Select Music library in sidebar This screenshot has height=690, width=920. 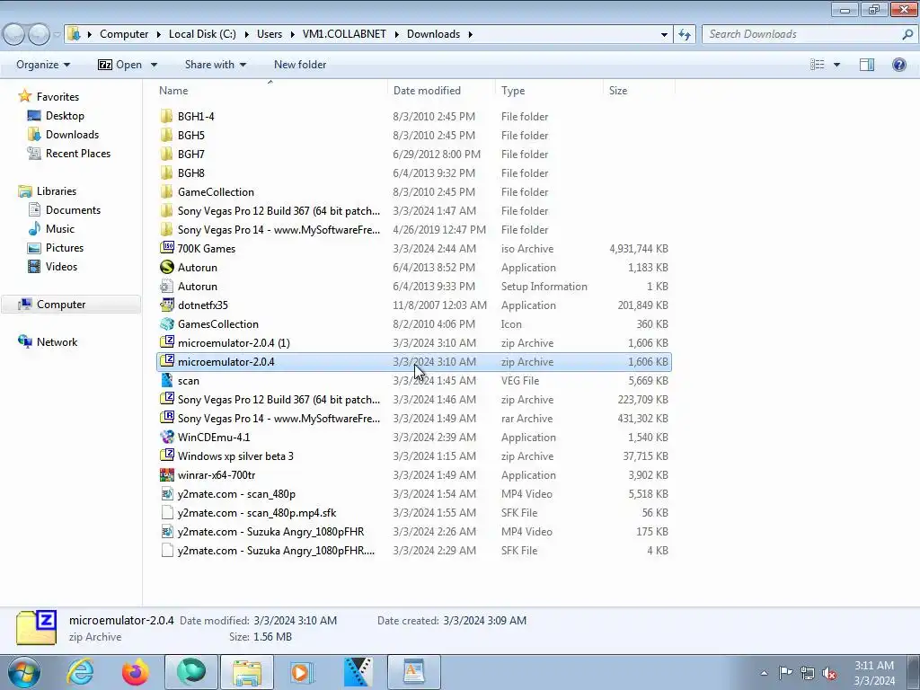pos(60,229)
